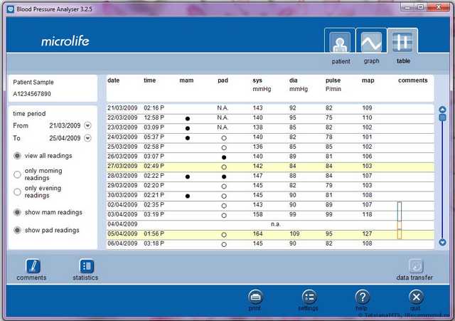Click the 'dia' column header
This screenshot has width=455, height=321.
(x=294, y=80)
